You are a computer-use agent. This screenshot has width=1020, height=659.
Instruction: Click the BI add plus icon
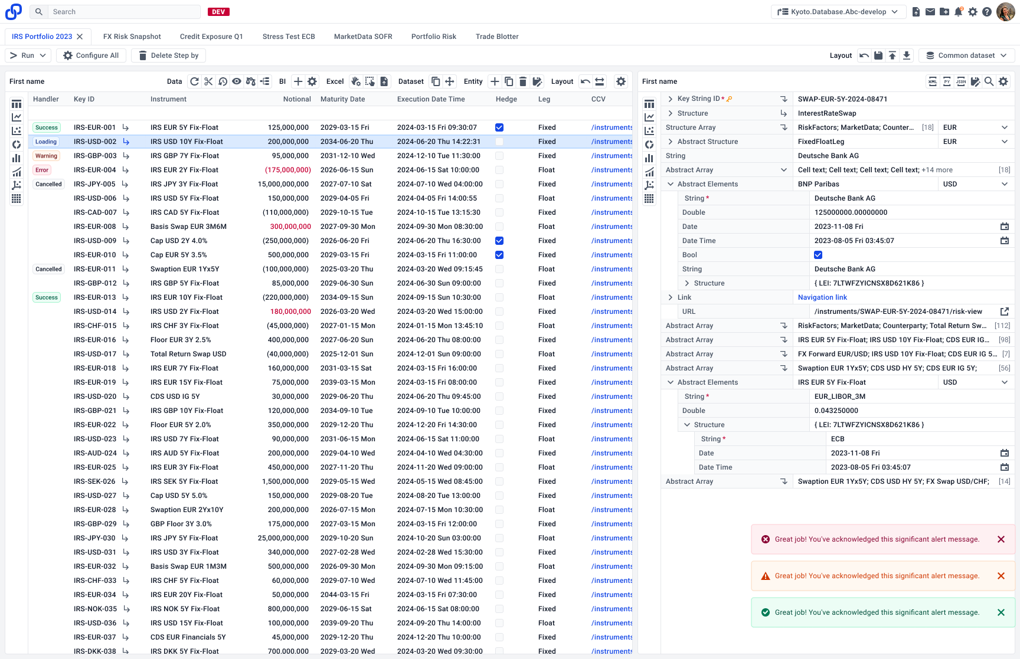point(298,81)
